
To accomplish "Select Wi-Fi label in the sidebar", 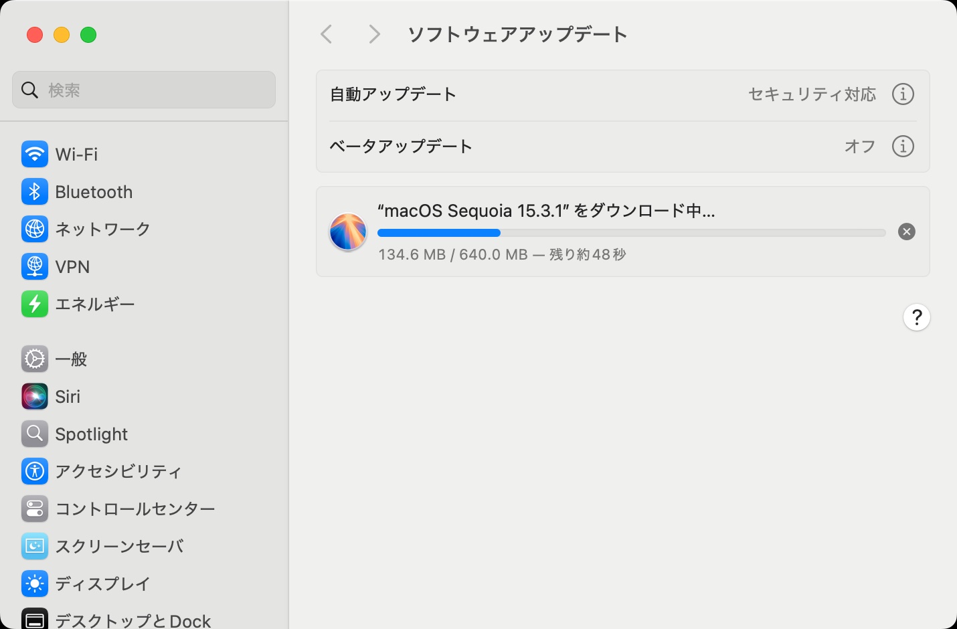I will pyautogui.click(x=76, y=155).
